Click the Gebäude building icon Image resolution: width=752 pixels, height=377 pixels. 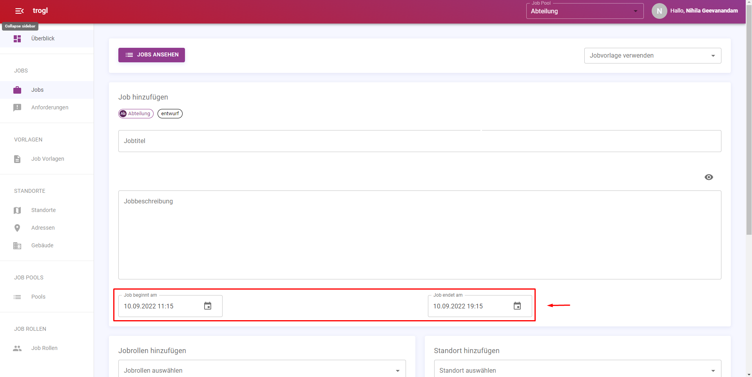click(x=17, y=246)
